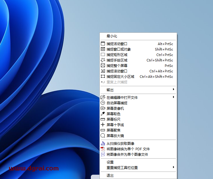
Task: Choose 屏幕标尺 menu entry
Action: 138,119
